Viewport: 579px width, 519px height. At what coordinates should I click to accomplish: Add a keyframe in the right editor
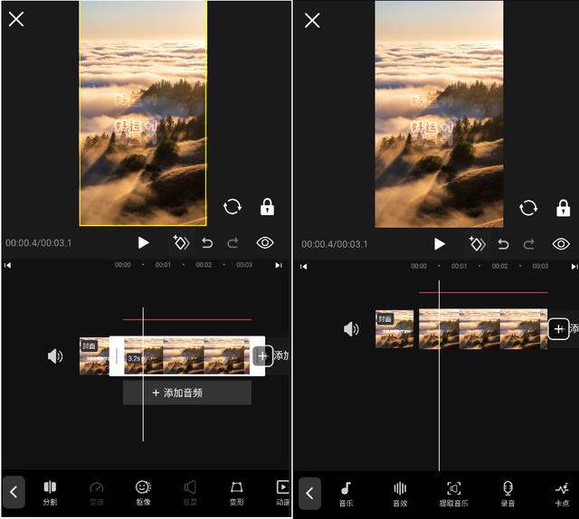point(477,243)
